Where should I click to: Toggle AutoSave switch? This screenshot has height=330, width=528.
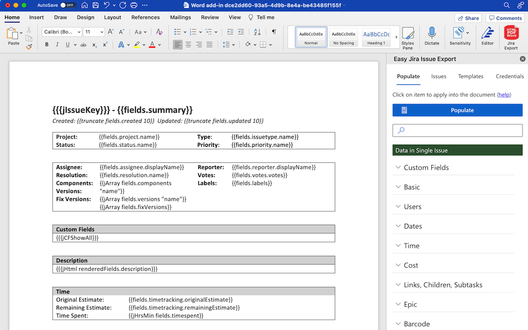coord(68,5)
